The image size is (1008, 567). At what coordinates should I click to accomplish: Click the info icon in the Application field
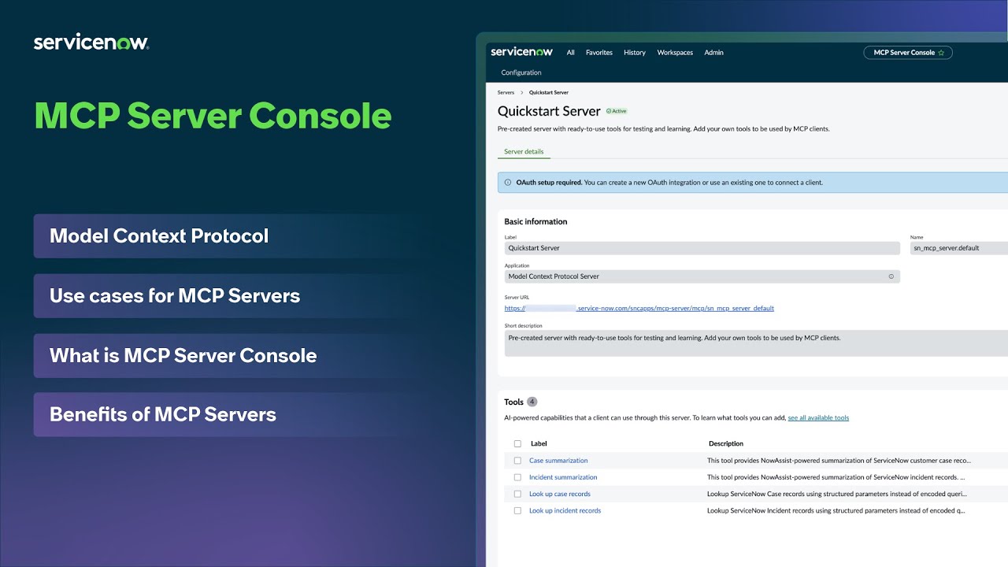tap(891, 276)
